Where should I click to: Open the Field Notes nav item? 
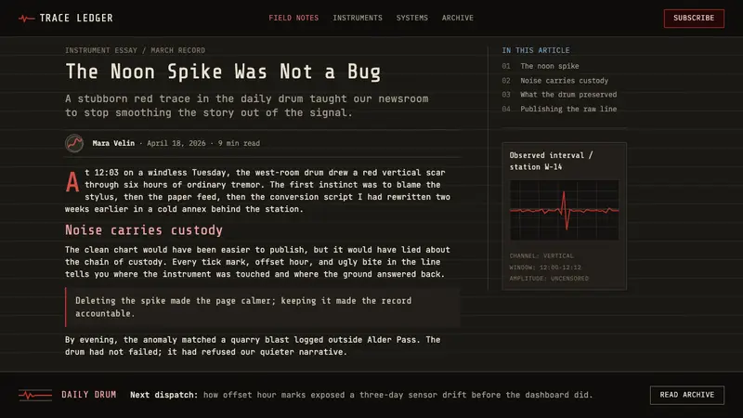pyautogui.click(x=293, y=18)
